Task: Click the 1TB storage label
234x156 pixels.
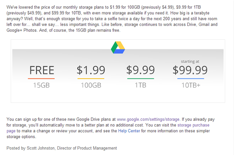Action: point(141,85)
